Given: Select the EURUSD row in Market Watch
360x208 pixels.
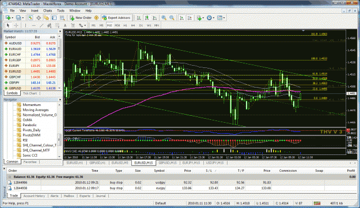Looking at the screenshot, I should [x=31, y=71].
